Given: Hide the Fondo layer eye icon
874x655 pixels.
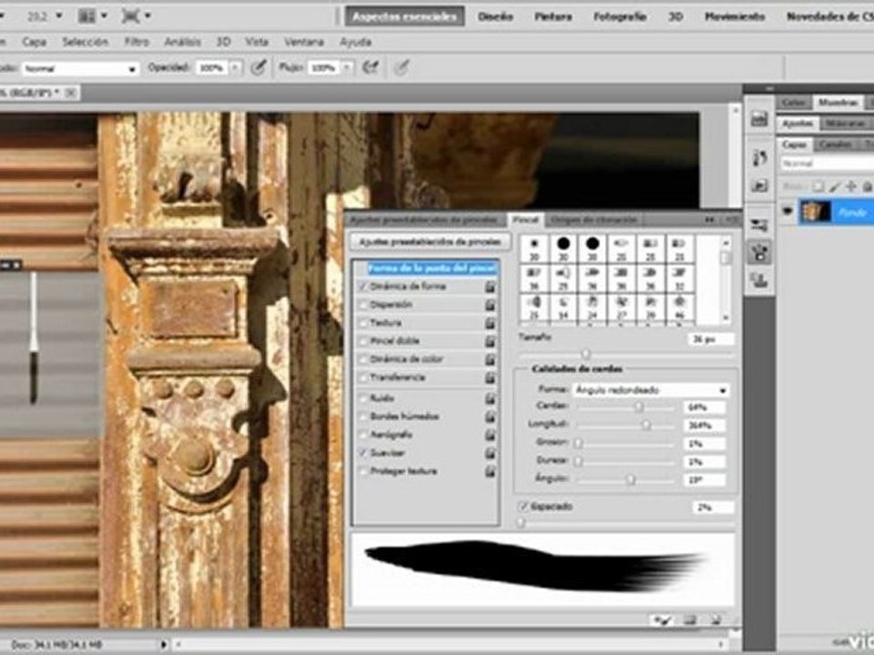Looking at the screenshot, I should point(787,212).
